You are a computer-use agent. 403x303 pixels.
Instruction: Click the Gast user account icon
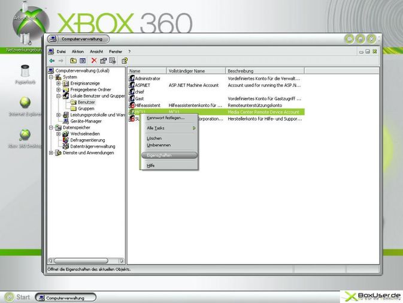coord(132,98)
